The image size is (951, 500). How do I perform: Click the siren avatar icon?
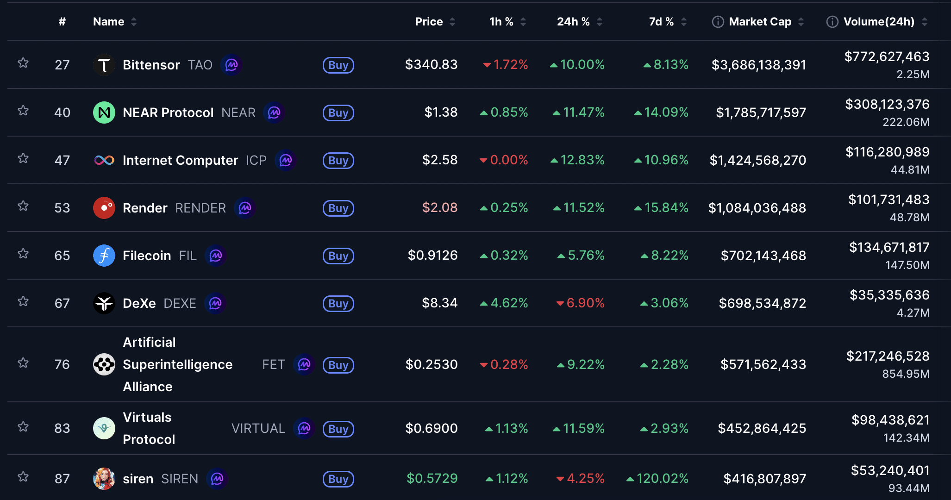point(104,479)
